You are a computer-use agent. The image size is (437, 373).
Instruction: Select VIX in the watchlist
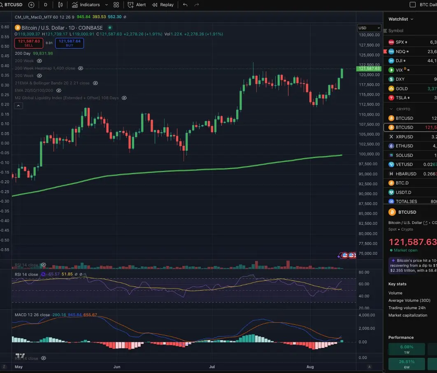tap(410, 70)
